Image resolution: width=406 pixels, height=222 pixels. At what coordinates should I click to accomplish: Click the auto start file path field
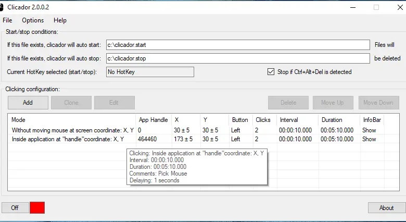[238, 45]
